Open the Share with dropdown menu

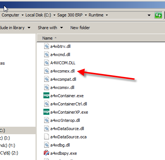coord(62,28)
